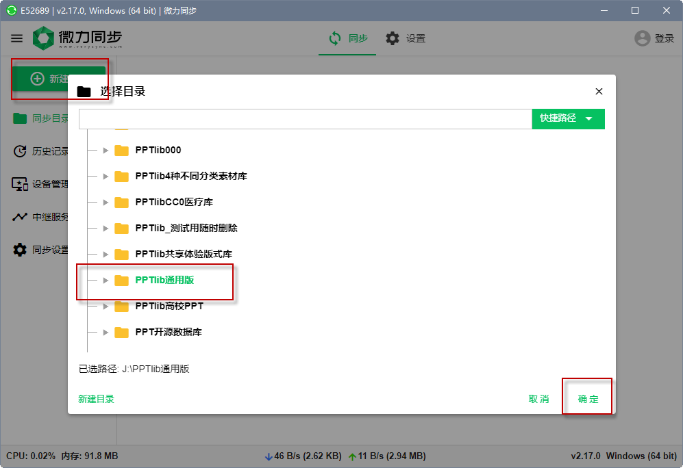
Task: Expand the PPTlib共享体验版式库 node
Action: 105,255
